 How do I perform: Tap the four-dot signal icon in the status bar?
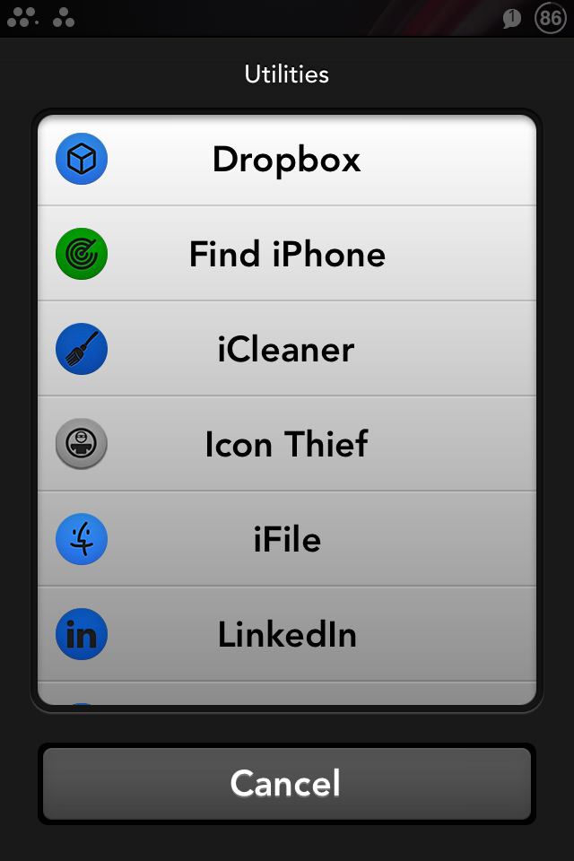[22, 18]
